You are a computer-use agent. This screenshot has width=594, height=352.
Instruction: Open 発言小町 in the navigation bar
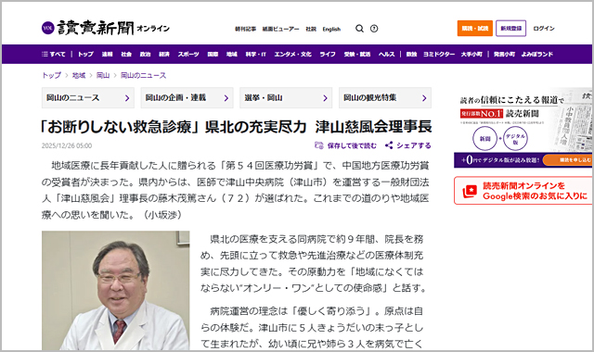click(x=504, y=54)
